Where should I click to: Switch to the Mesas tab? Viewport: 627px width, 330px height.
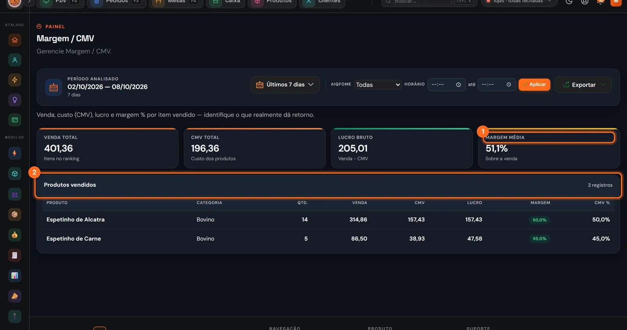click(x=176, y=2)
